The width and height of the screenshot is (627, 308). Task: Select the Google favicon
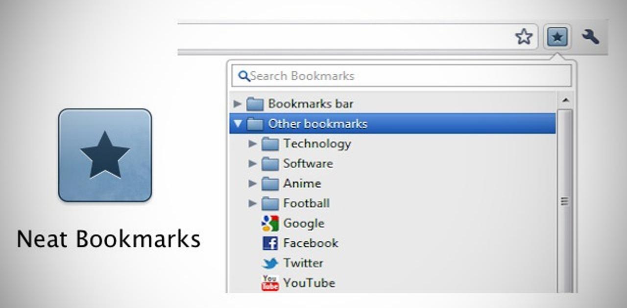tap(268, 223)
